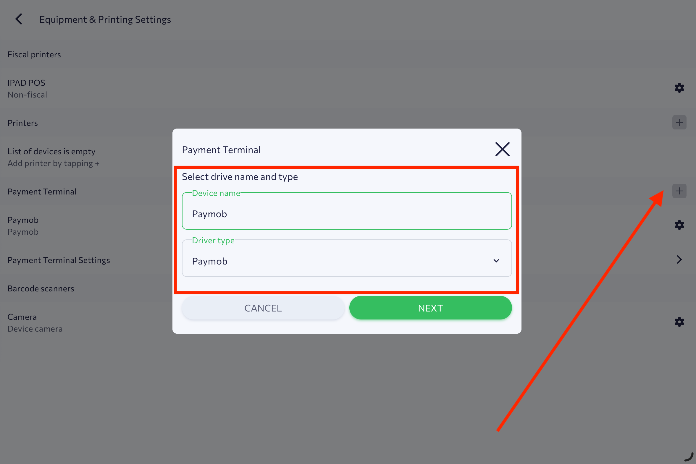Open the Payment Terminal Settings row
The width and height of the screenshot is (696, 464).
click(348, 260)
